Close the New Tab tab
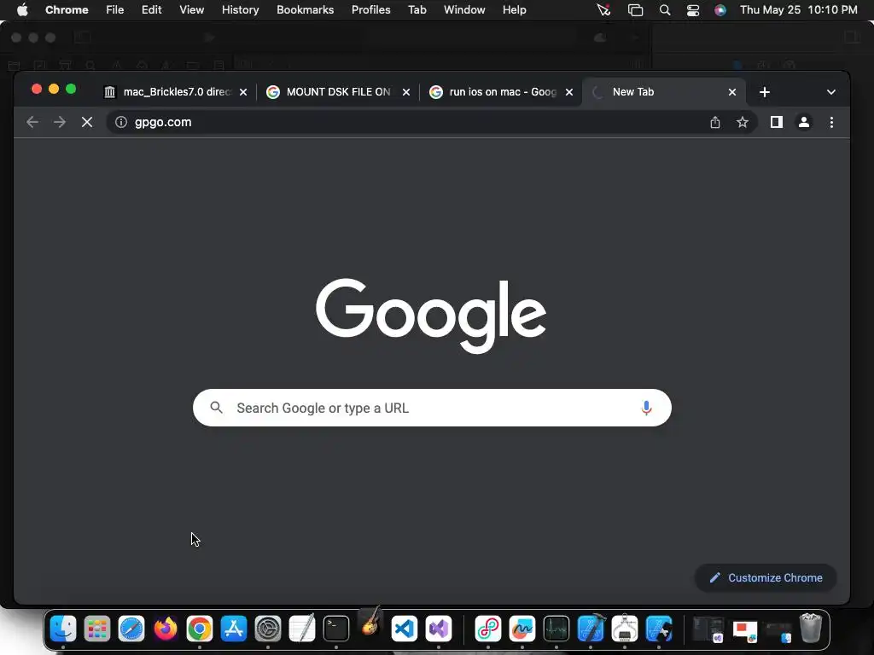874x655 pixels. [x=732, y=92]
